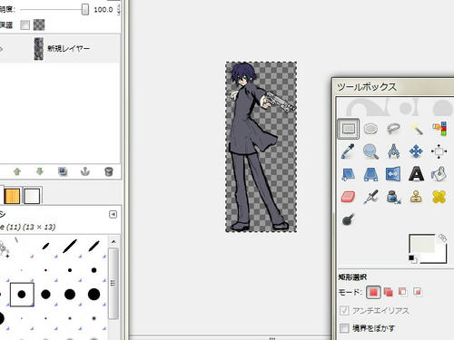Viewport: 454px width, 340px height.
Task: Enable the 境界をぼかす checkbox
Action: tap(344, 328)
